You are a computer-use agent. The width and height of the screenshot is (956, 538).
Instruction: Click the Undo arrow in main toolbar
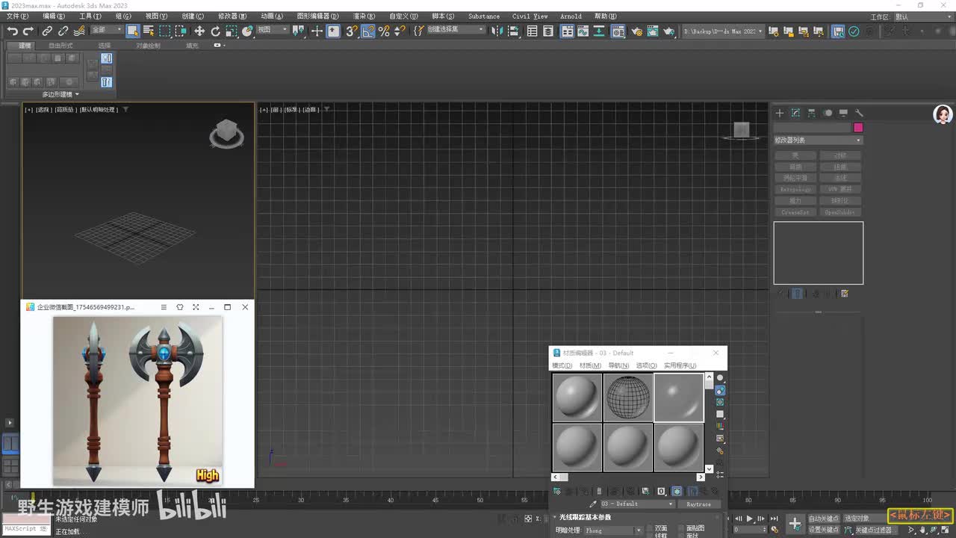(12, 31)
